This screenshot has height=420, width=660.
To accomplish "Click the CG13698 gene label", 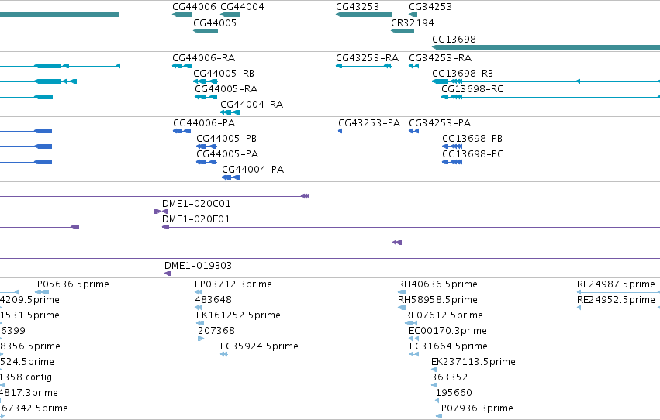I will [454, 39].
